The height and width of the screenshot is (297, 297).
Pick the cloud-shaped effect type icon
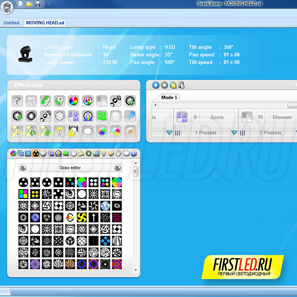point(88,131)
